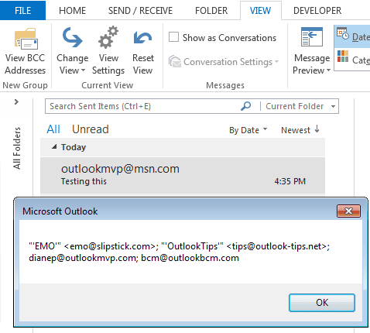Open Conversation Settings dropdown
Image resolution: width=370 pixels, height=333 pixels.
point(224,62)
